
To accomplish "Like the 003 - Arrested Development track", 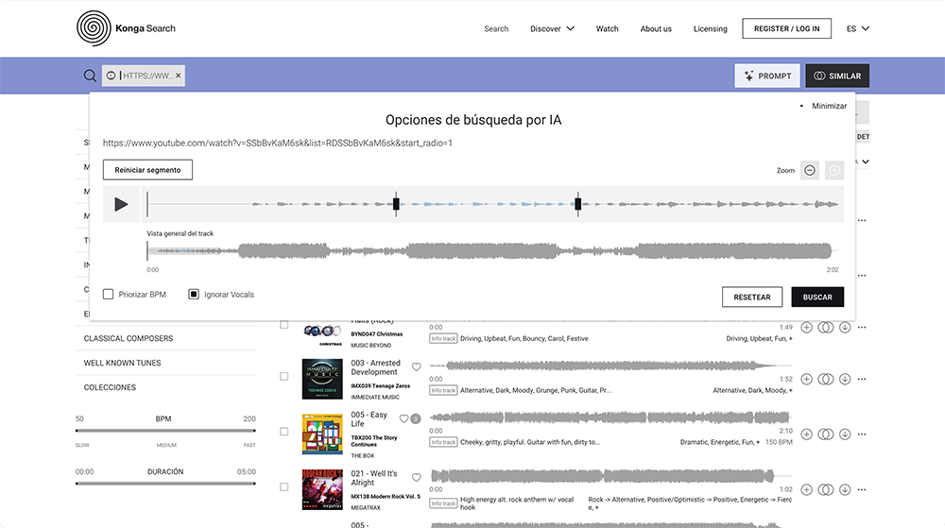I will click(x=416, y=367).
